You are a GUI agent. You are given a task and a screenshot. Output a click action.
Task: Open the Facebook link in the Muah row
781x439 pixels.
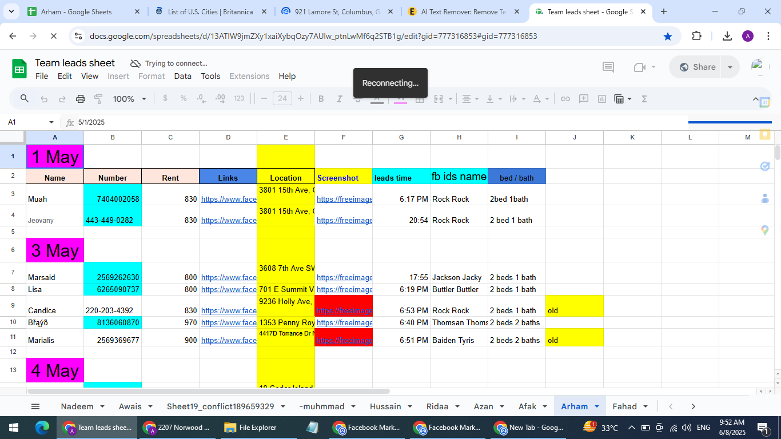pyautogui.click(x=229, y=199)
